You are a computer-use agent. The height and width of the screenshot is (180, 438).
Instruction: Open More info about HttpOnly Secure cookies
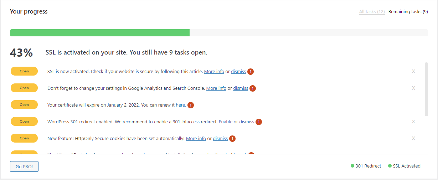tap(196, 139)
